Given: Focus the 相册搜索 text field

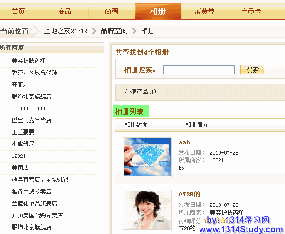Looking at the screenshot, I should coord(199,70).
